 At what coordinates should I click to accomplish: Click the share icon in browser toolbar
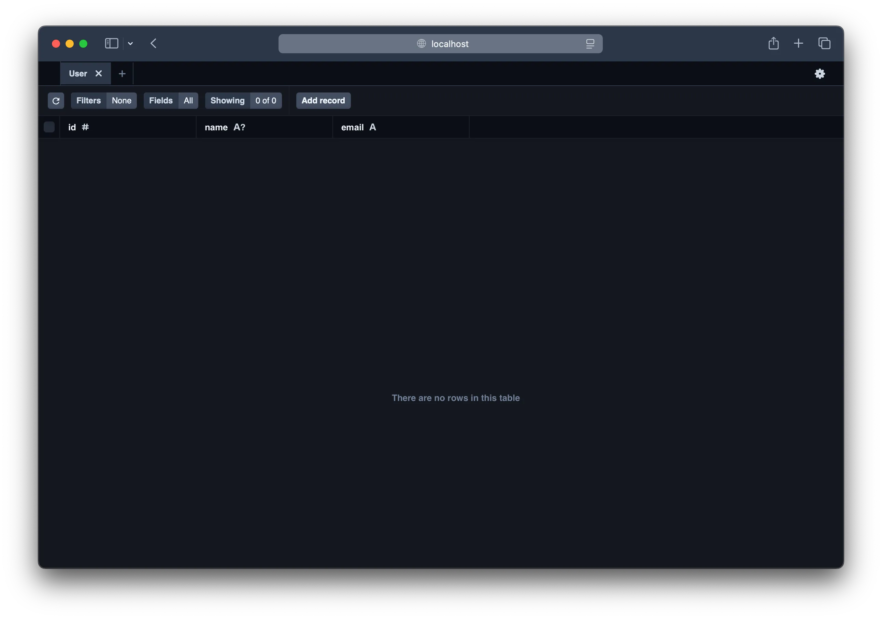[773, 43]
